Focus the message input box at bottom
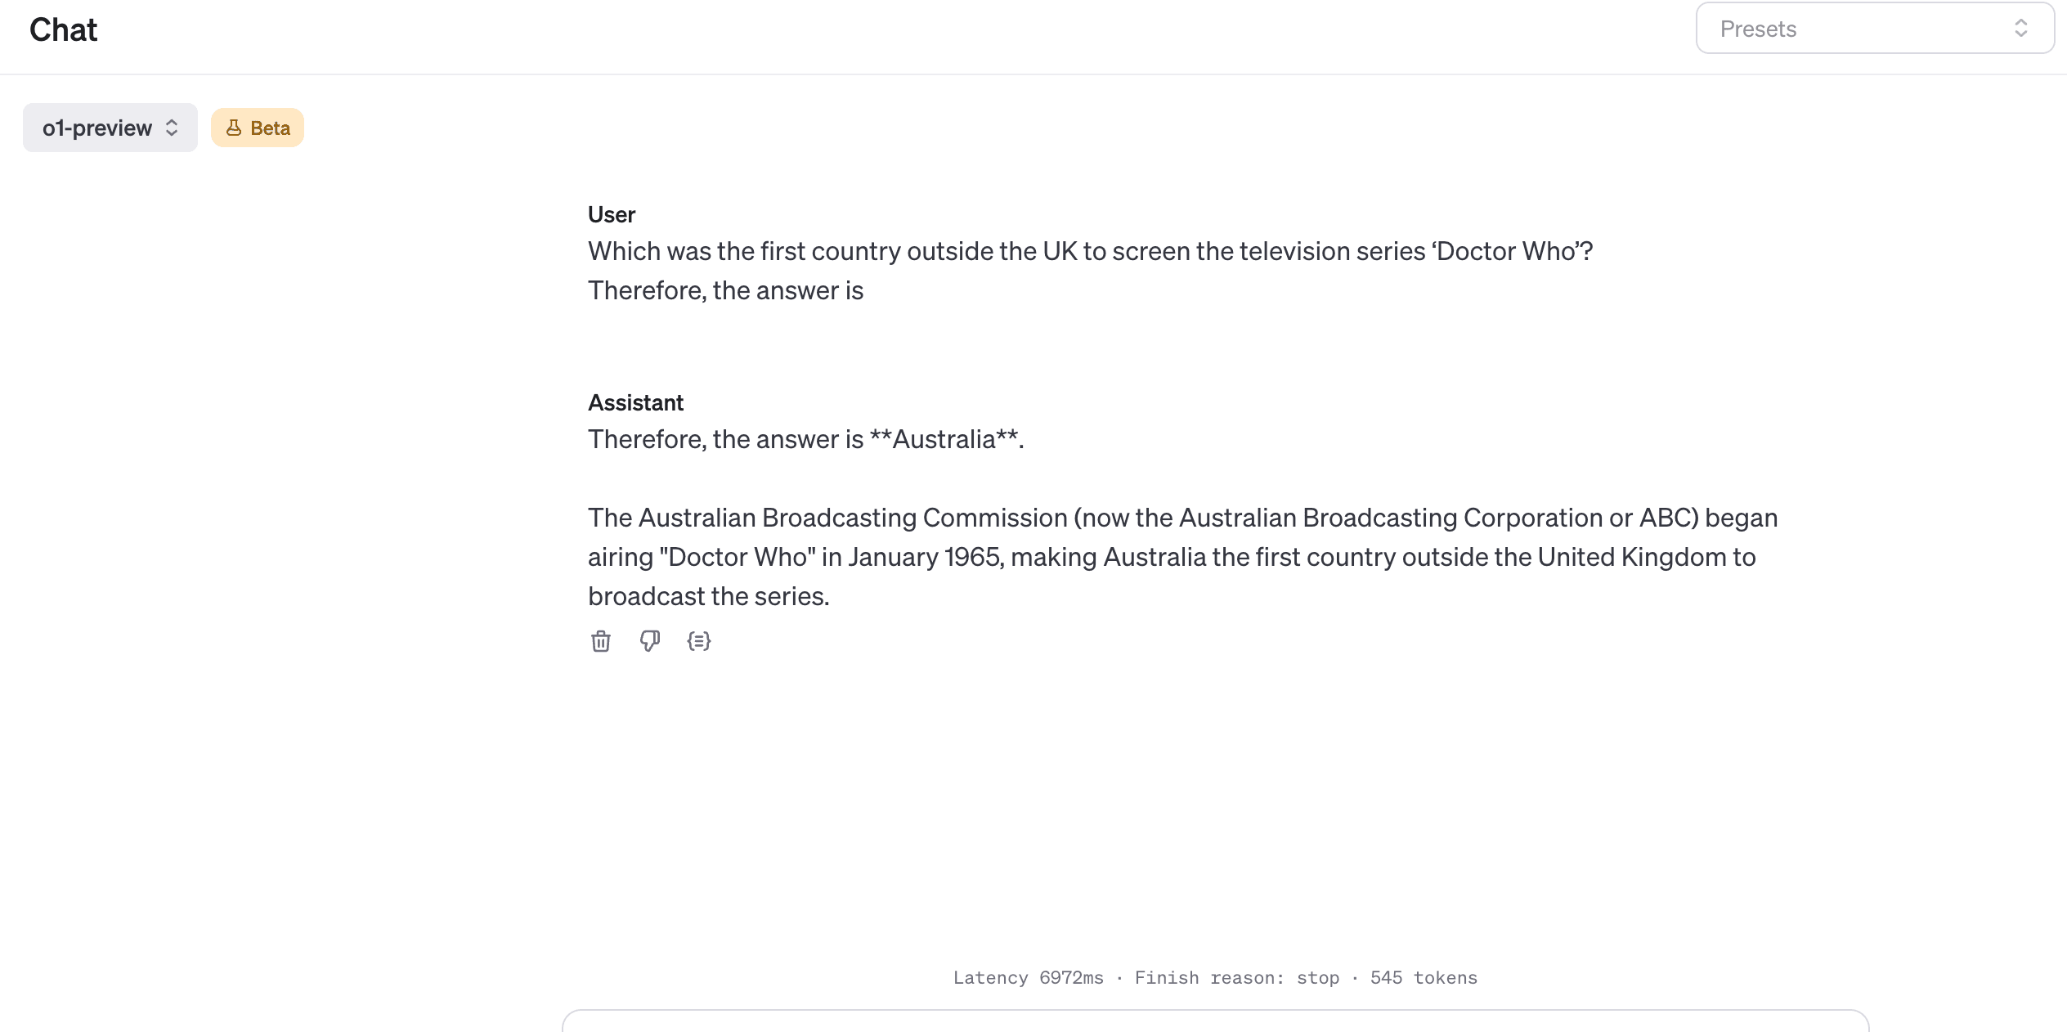Image resolution: width=2067 pixels, height=1032 pixels. [x=1215, y=1022]
